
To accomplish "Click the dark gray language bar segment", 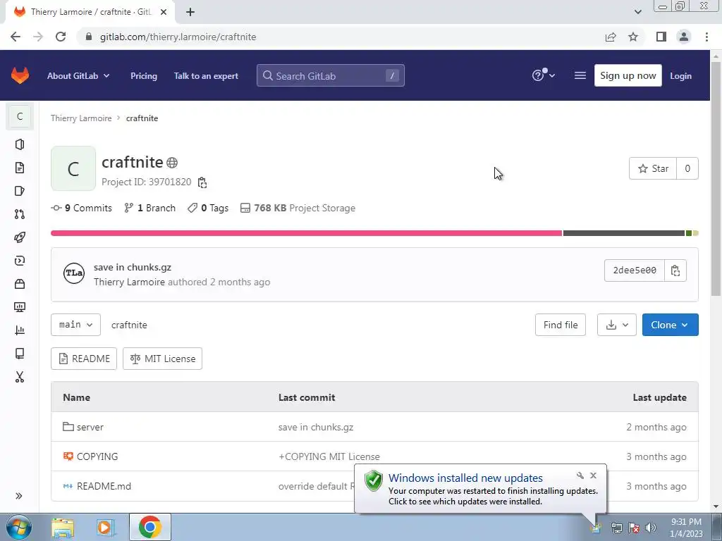I will pyautogui.click(x=624, y=233).
